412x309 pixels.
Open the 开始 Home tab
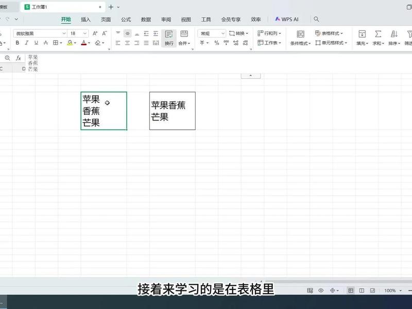point(66,20)
